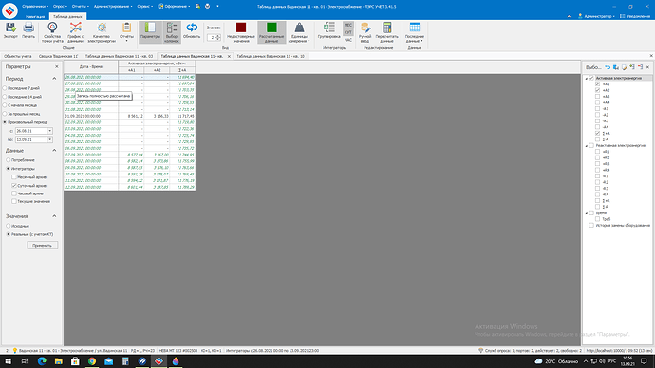Click the Экспорт icon in the ribbon
Screen dimensions: 655x368
tap(10, 28)
